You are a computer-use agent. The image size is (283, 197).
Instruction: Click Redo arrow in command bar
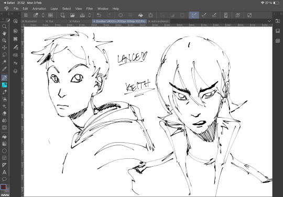(109, 15)
